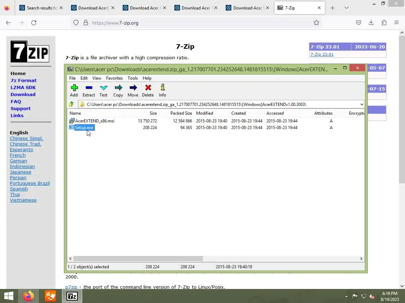Open the Links sidebar link
405x303 pixels.
pyautogui.click(x=17, y=115)
